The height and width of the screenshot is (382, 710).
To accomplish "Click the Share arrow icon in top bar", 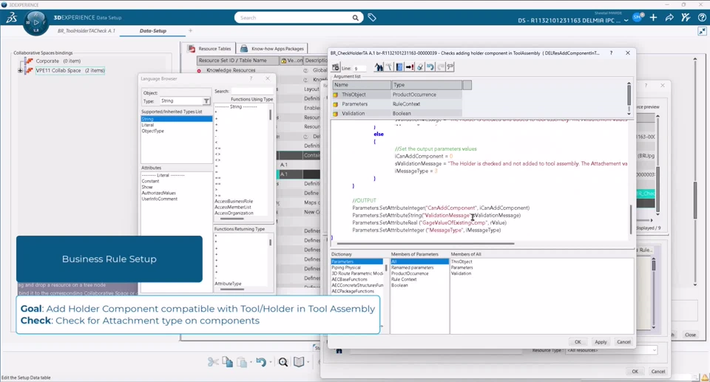I will tap(670, 17).
